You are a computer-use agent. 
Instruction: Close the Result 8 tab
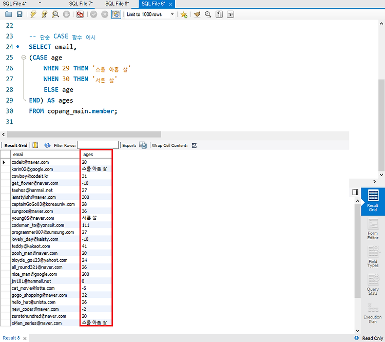(25, 338)
